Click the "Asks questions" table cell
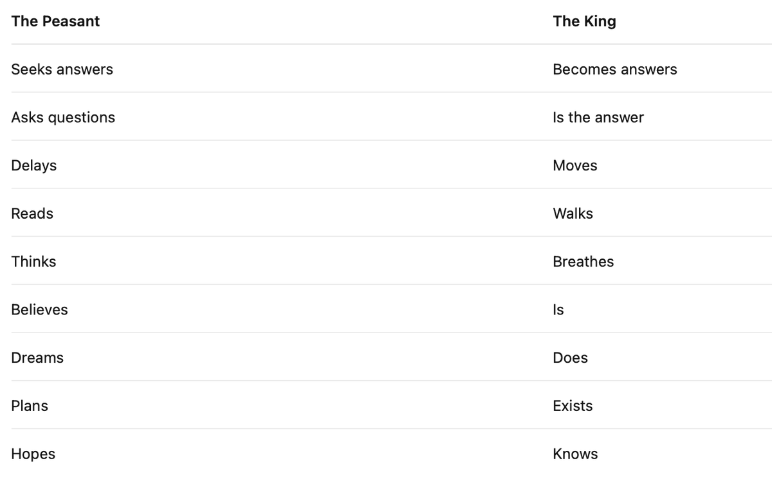 63,118
